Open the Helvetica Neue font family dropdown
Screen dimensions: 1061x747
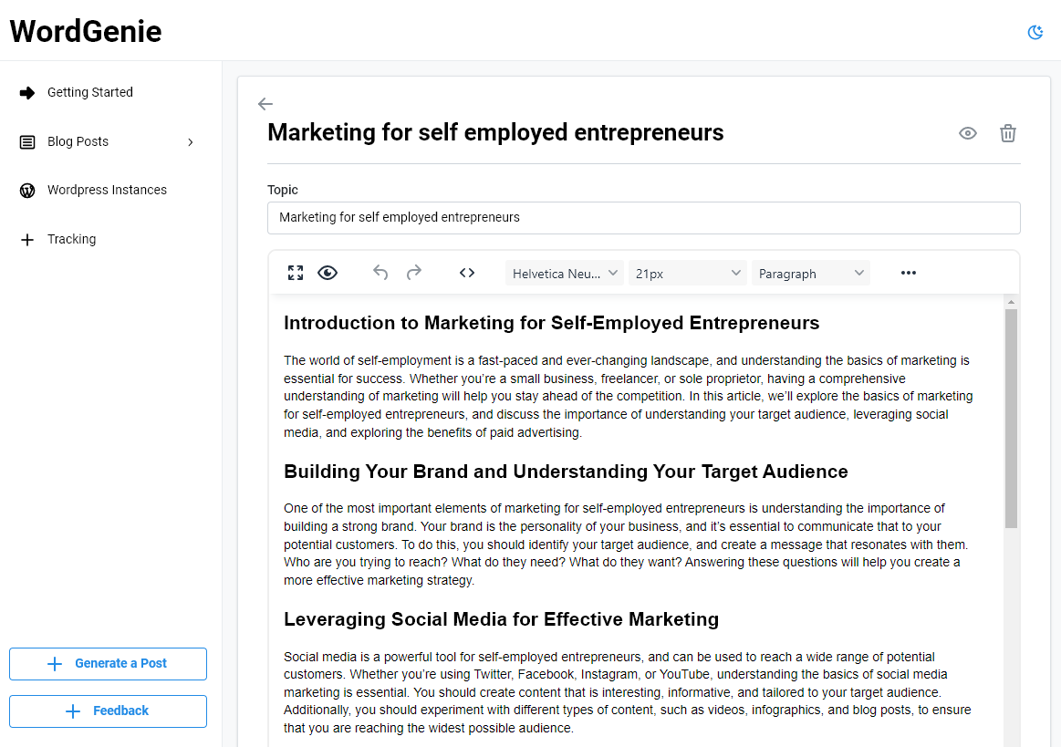[x=565, y=274]
